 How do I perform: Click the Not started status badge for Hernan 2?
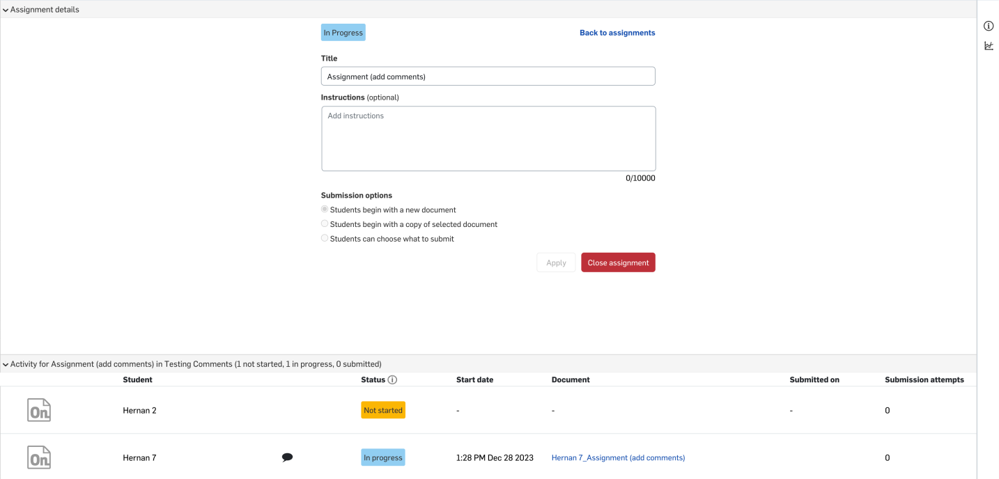click(383, 410)
